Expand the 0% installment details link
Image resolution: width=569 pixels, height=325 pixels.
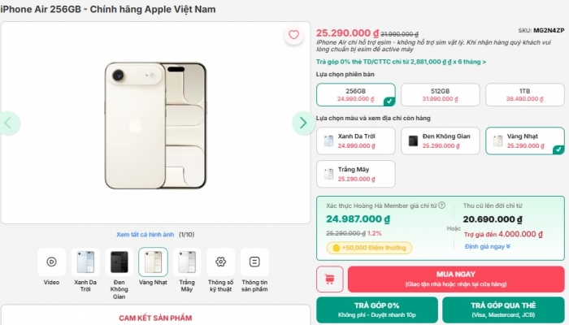401,61
